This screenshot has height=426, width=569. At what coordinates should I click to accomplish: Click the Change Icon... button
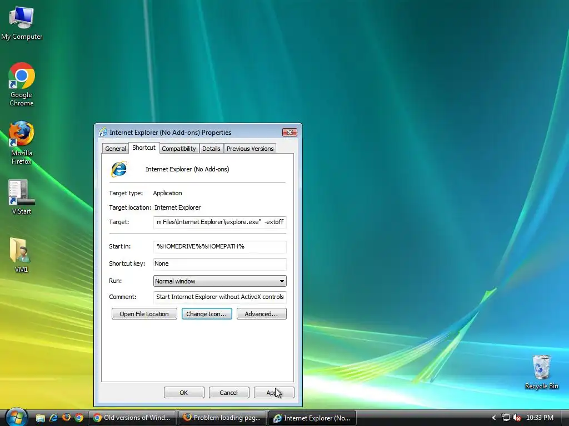tap(207, 314)
